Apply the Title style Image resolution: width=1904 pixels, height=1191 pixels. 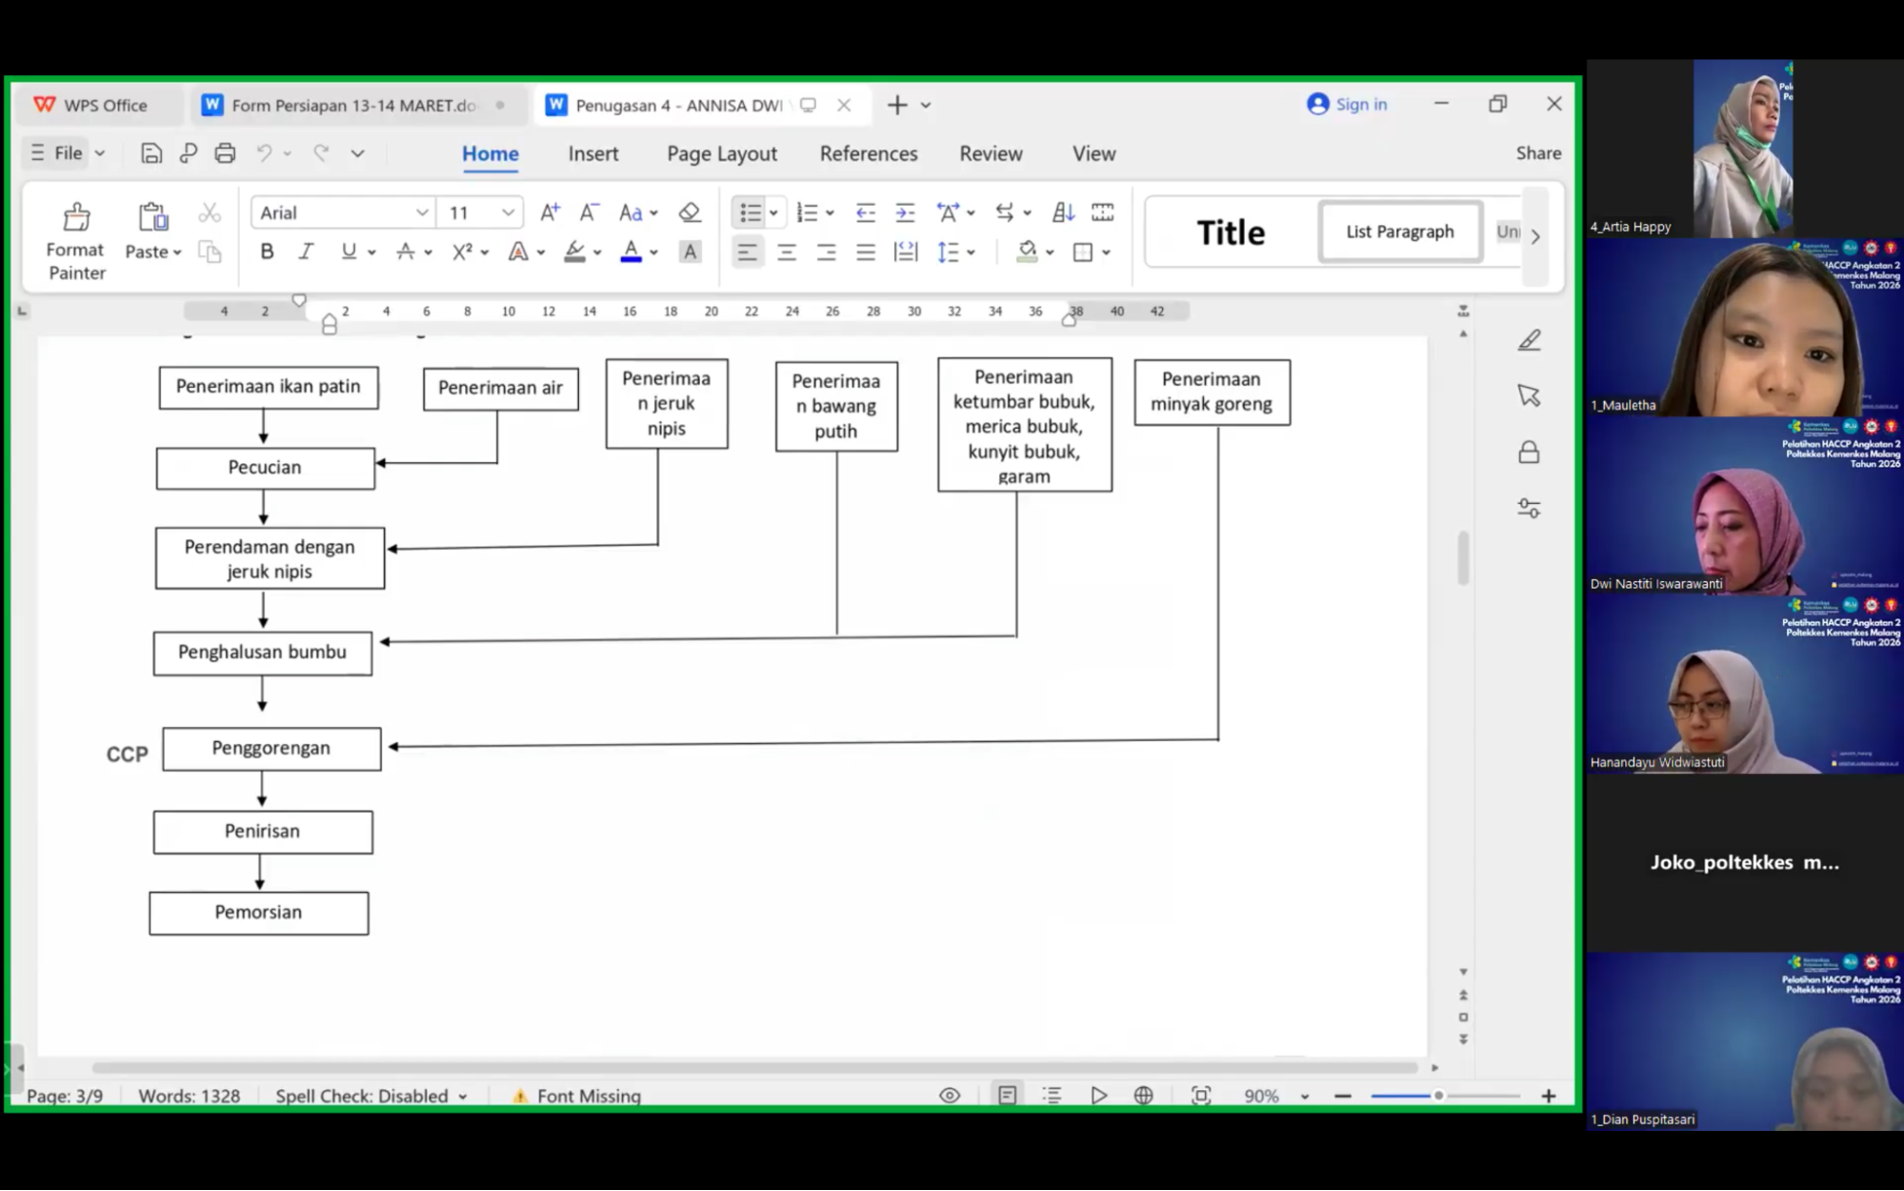tap(1231, 232)
